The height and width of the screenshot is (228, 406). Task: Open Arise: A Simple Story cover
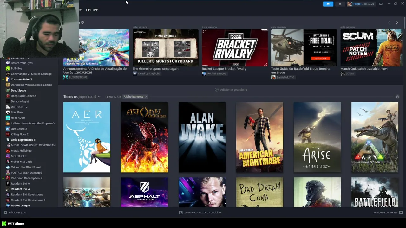pyautogui.click(x=317, y=137)
